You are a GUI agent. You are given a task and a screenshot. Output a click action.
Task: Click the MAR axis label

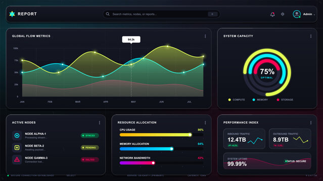pos(78,102)
